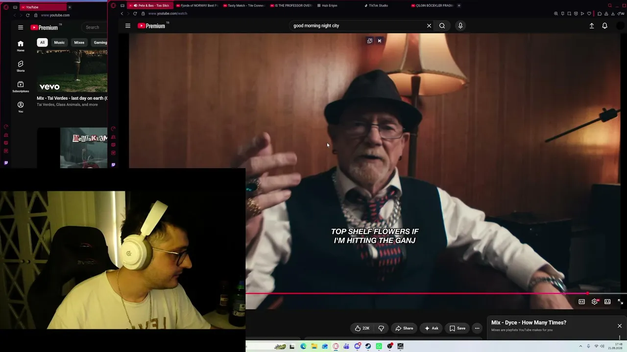Open the Create upload button
Viewport: 627px width, 352px height.
click(x=592, y=26)
